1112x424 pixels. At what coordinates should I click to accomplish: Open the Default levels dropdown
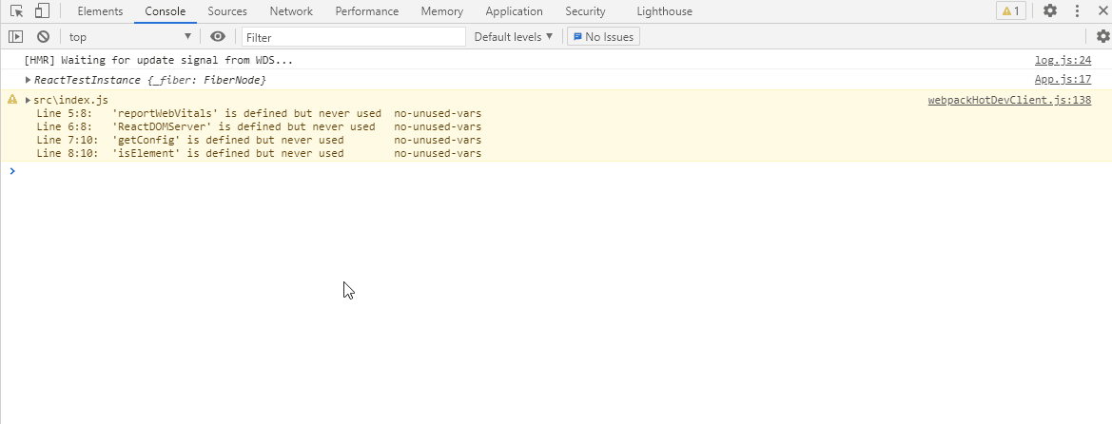514,36
